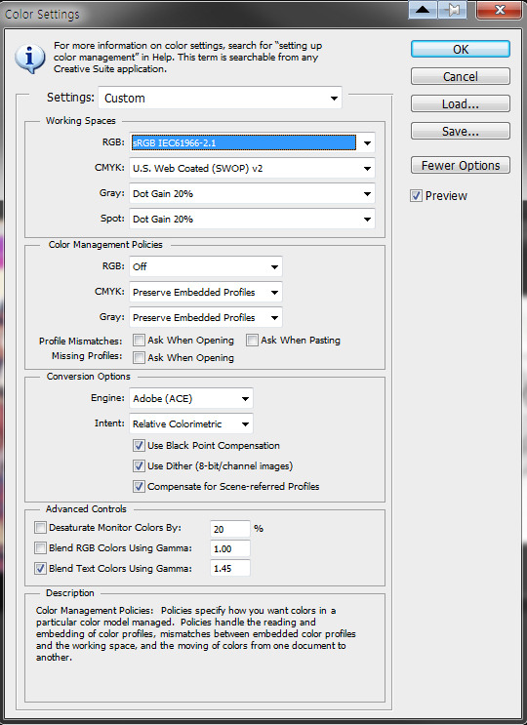Enable Blend RGB Colors Using Gamma
Screen dimensions: 527x725
[x=41, y=548]
